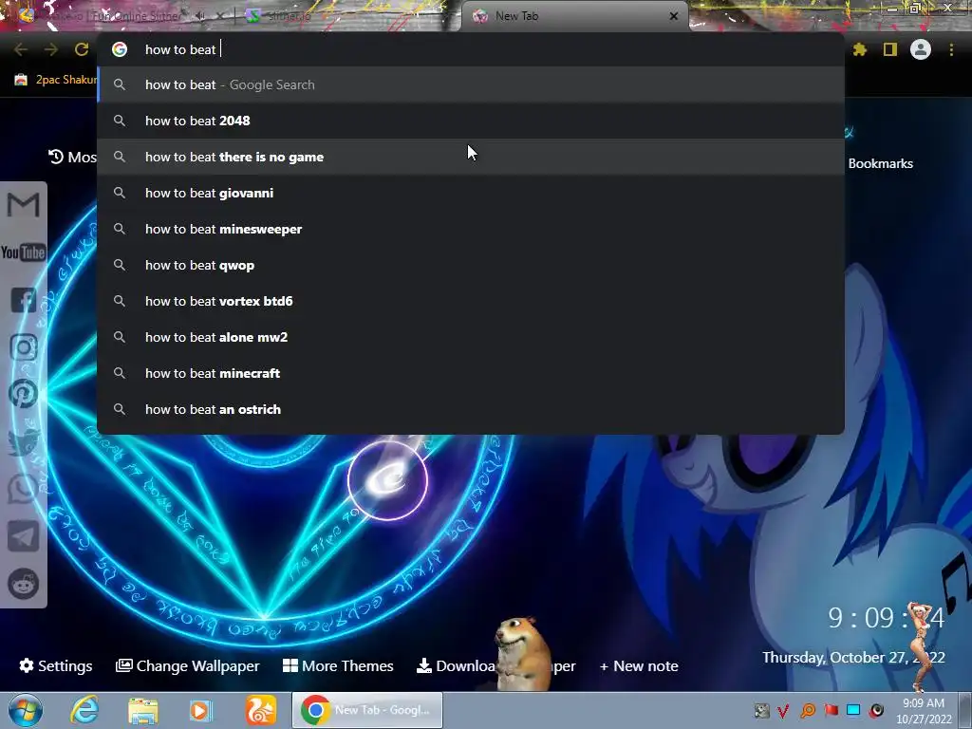
Task: Go back with the browser back arrow
Action: click(21, 49)
